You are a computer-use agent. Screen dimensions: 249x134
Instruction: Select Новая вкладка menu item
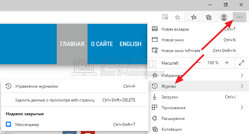click(x=198, y=29)
